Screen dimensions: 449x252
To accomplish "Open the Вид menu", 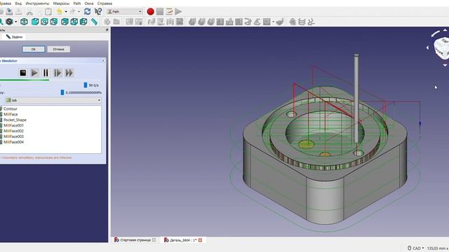I will pyautogui.click(x=18, y=3).
